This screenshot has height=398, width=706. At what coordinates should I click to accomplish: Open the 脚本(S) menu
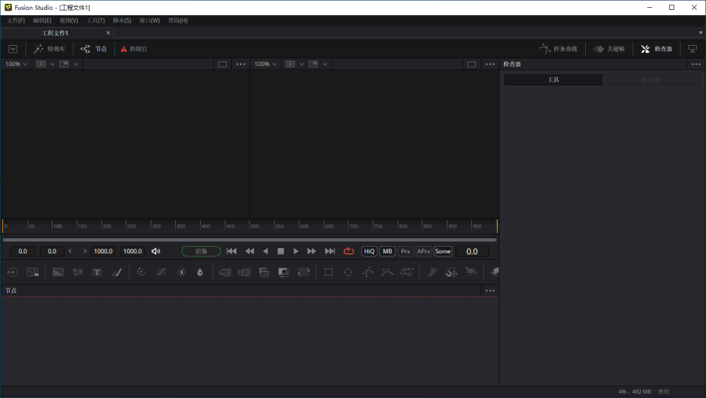pos(122,20)
